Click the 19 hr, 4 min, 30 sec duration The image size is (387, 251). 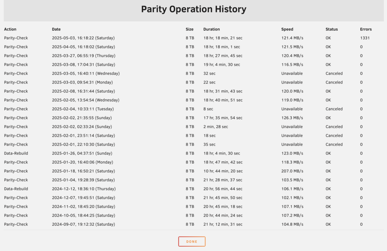222,65
